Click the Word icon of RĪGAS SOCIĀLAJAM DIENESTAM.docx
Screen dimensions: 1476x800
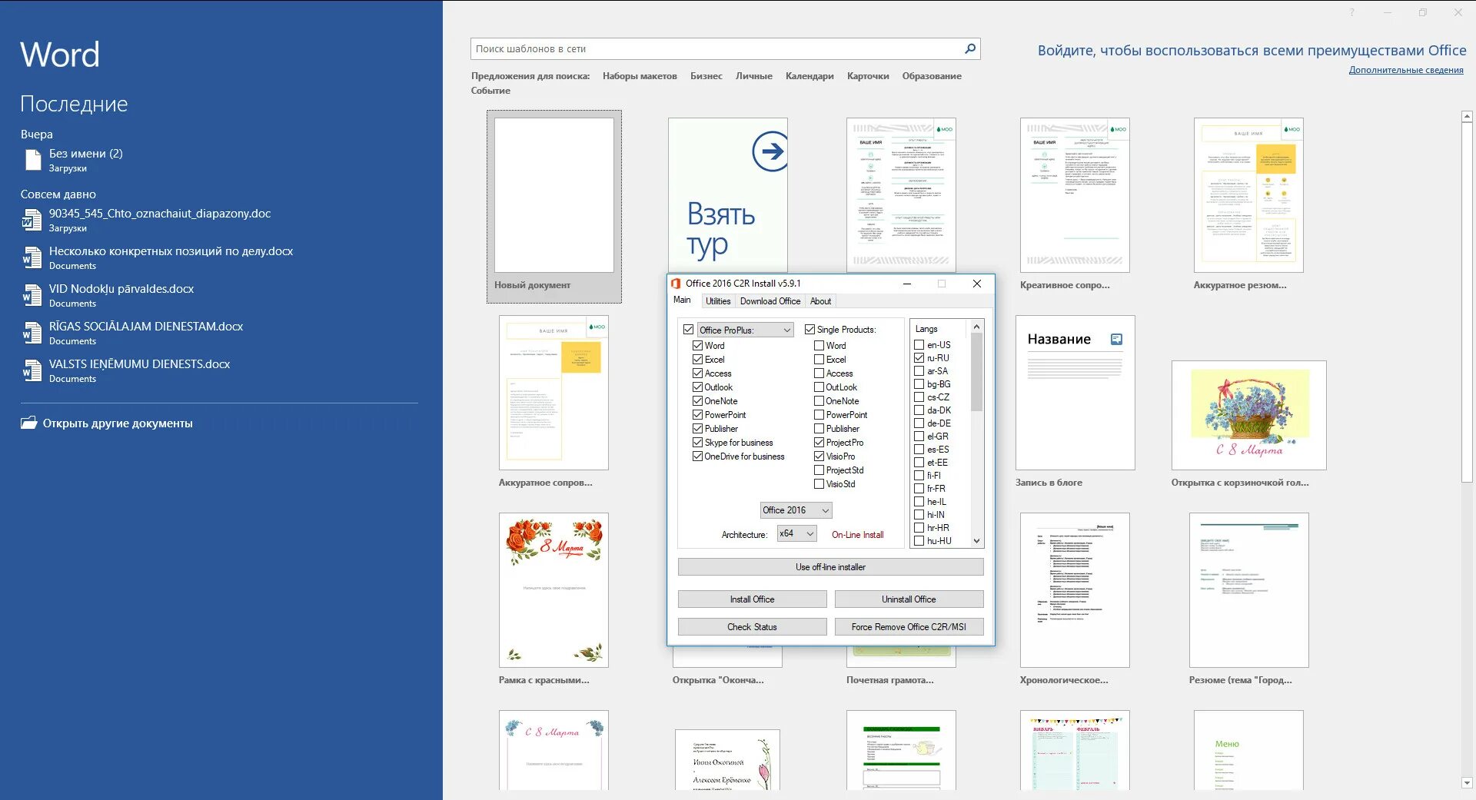[32, 333]
